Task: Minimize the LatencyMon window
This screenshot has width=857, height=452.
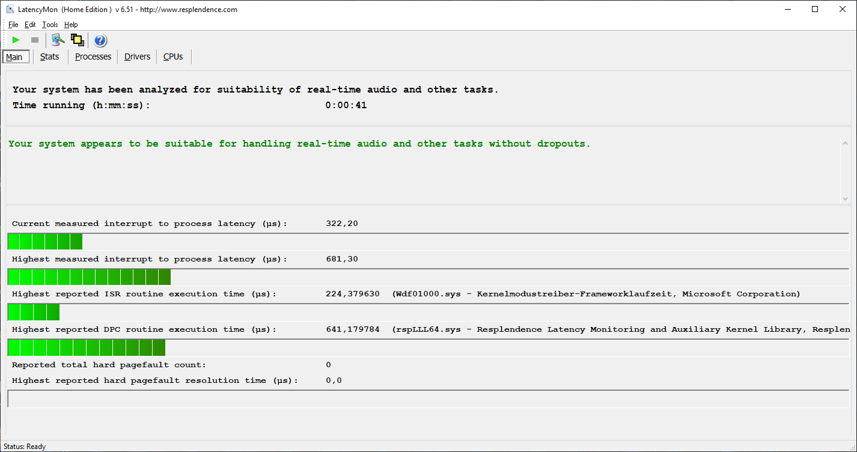Action: point(787,9)
